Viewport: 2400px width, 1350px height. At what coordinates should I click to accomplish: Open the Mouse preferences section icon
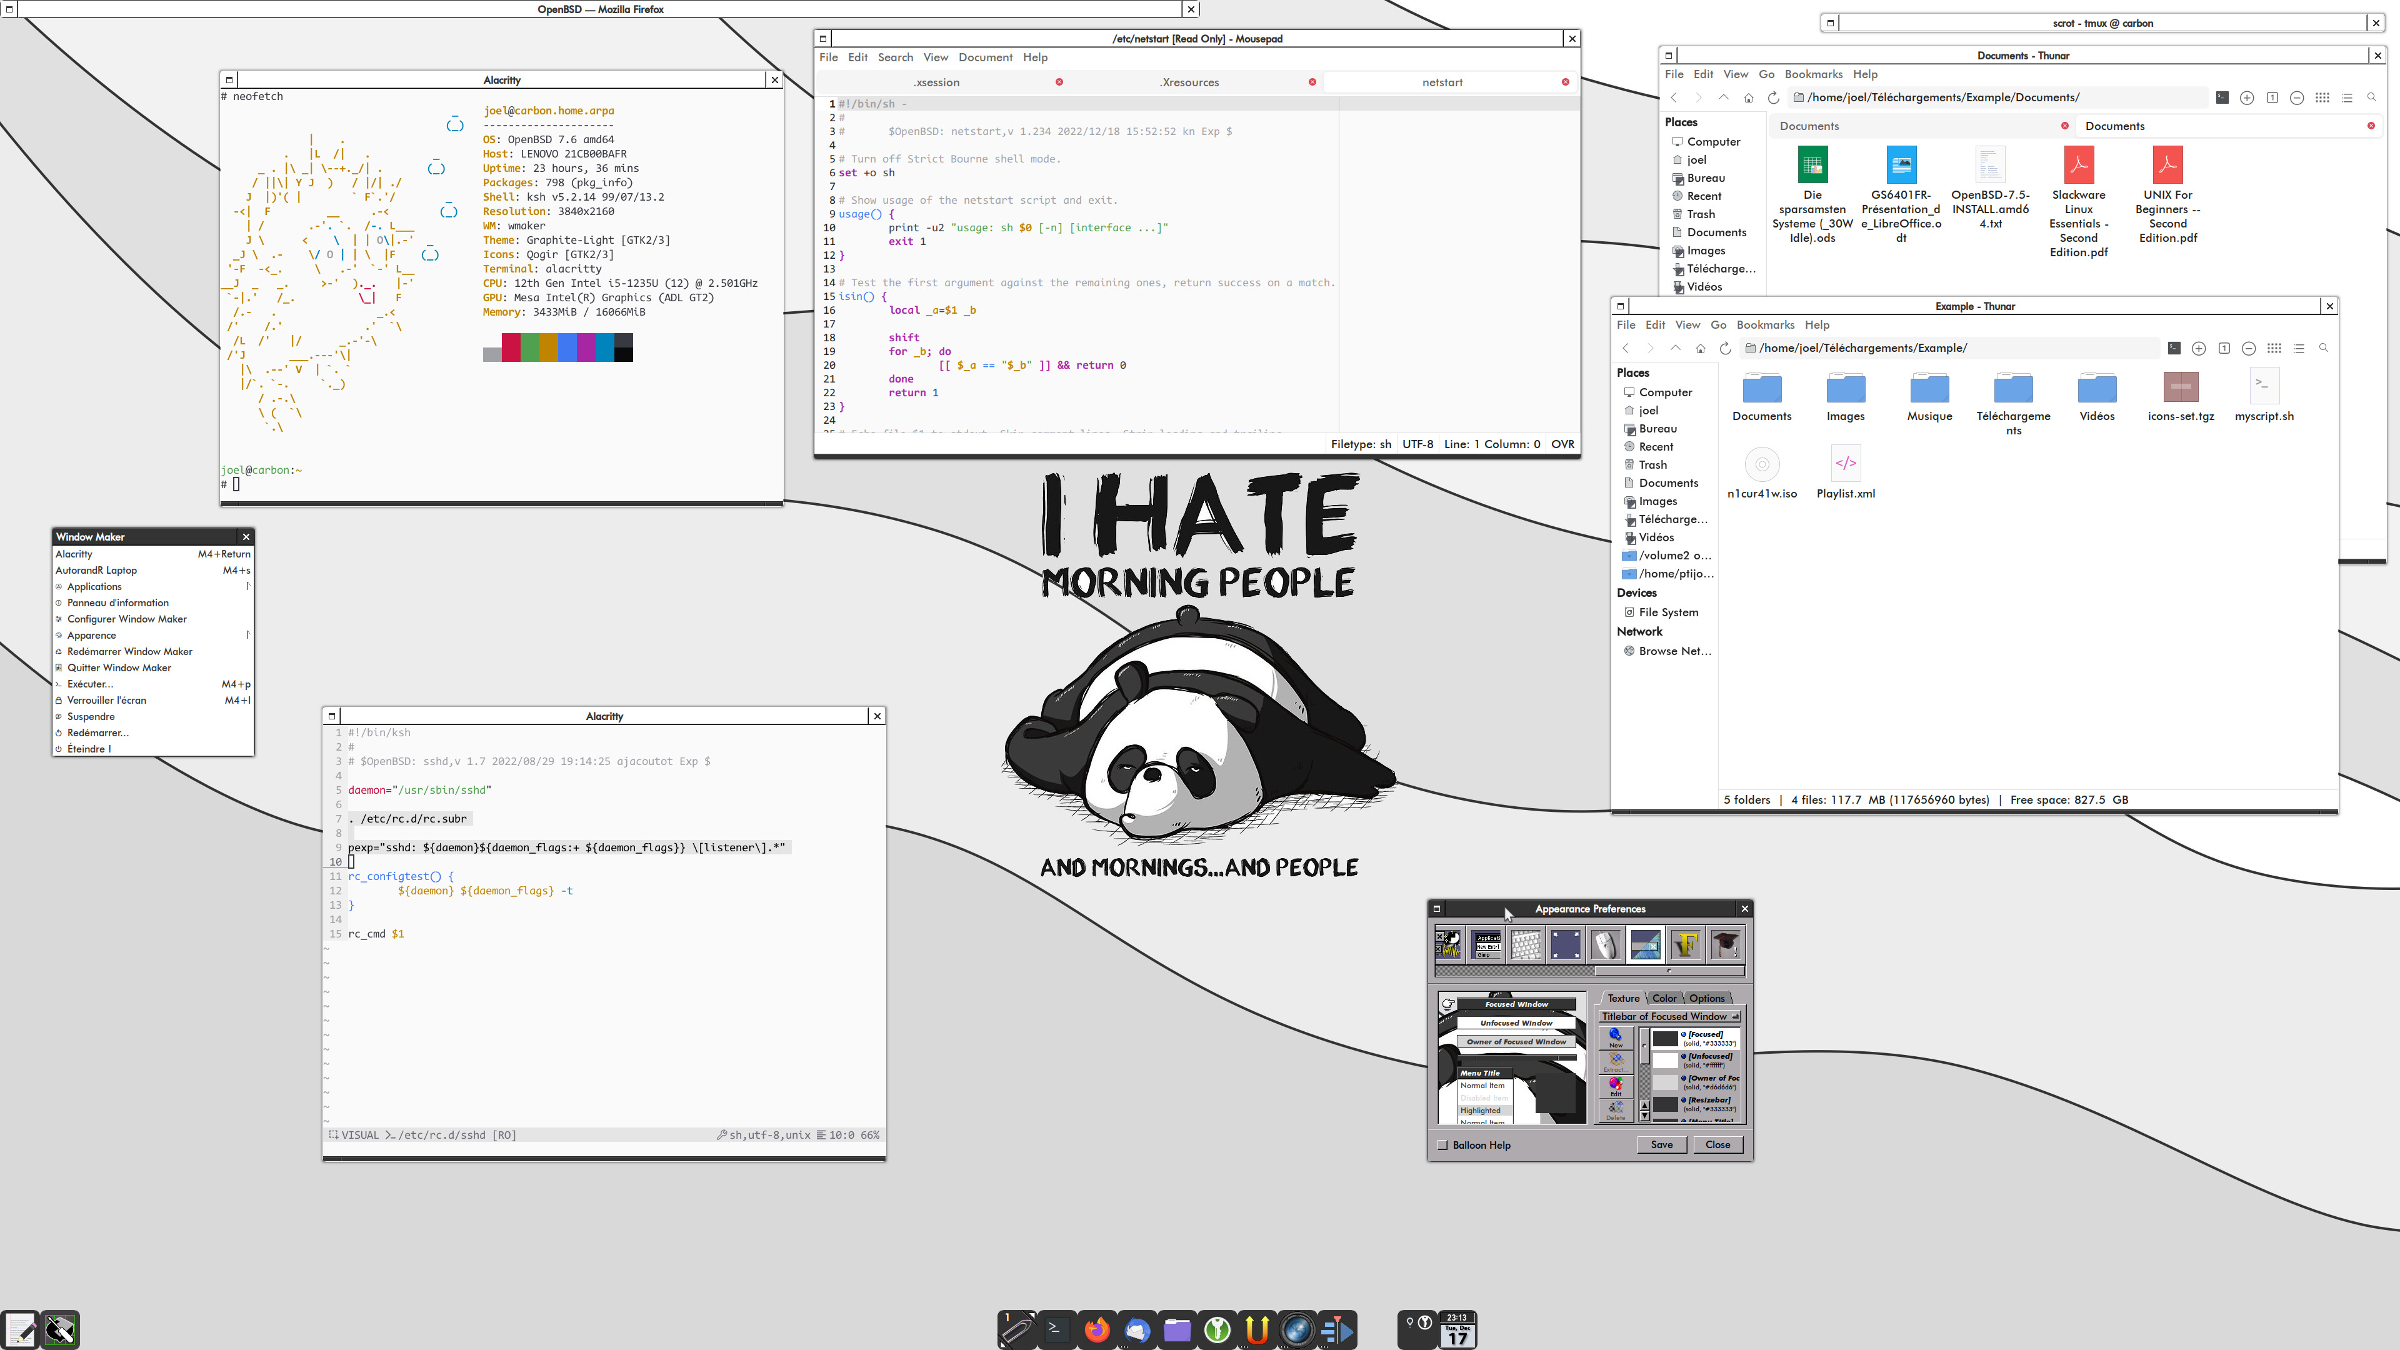pyautogui.click(x=1605, y=944)
